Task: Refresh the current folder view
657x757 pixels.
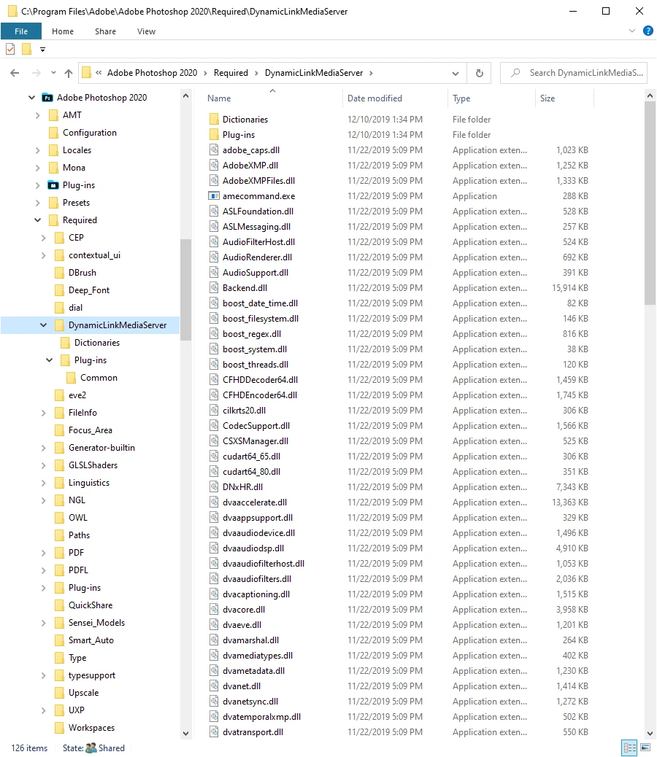Action: point(479,73)
